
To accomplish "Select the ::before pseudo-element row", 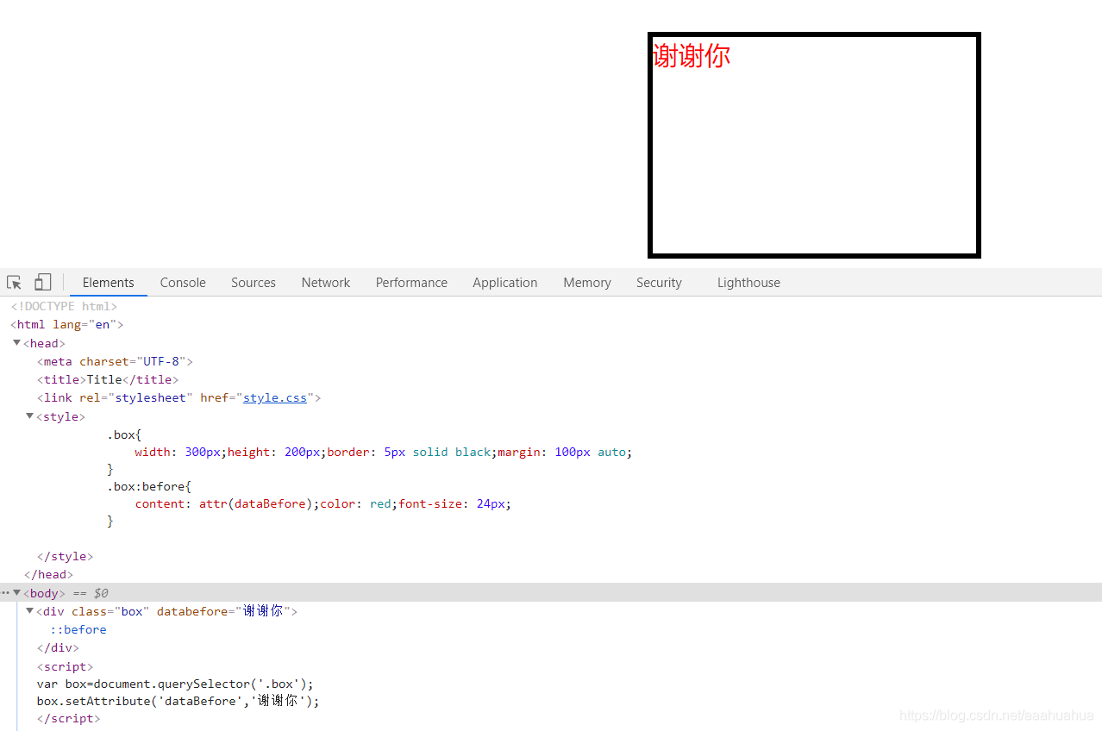I will (x=78, y=630).
